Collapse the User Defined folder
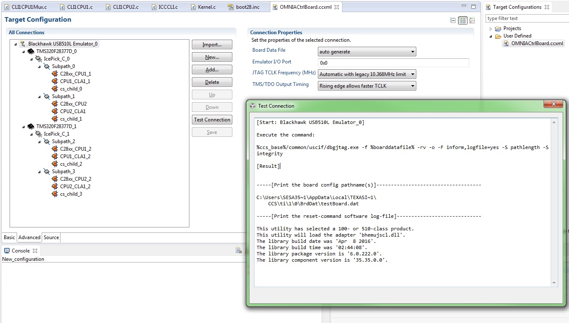Viewport: 569px width, 323px height. (x=491, y=36)
